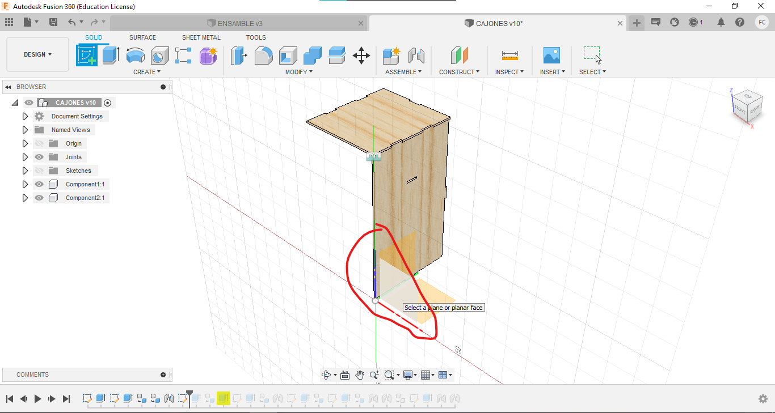Activate the Press Pull tool

pos(239,56)
